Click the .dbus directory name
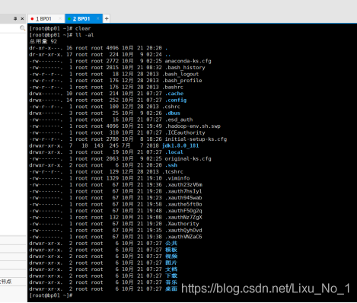 [x=173, y=113]
